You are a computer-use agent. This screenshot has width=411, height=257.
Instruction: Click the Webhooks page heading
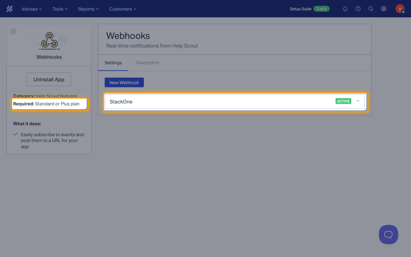click(x=128, y=36)
